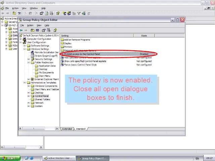Expand the Windows Components folder
This screenshot has width=215, height=161.
tap(29, 86)
